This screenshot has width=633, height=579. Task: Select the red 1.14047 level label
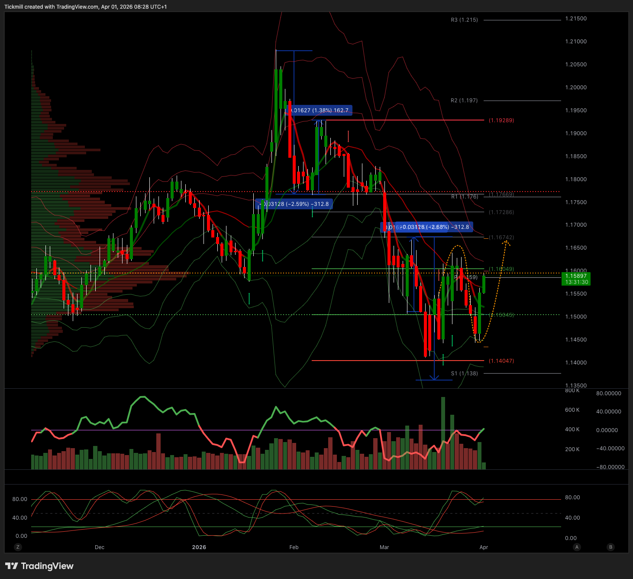[501, 361]
